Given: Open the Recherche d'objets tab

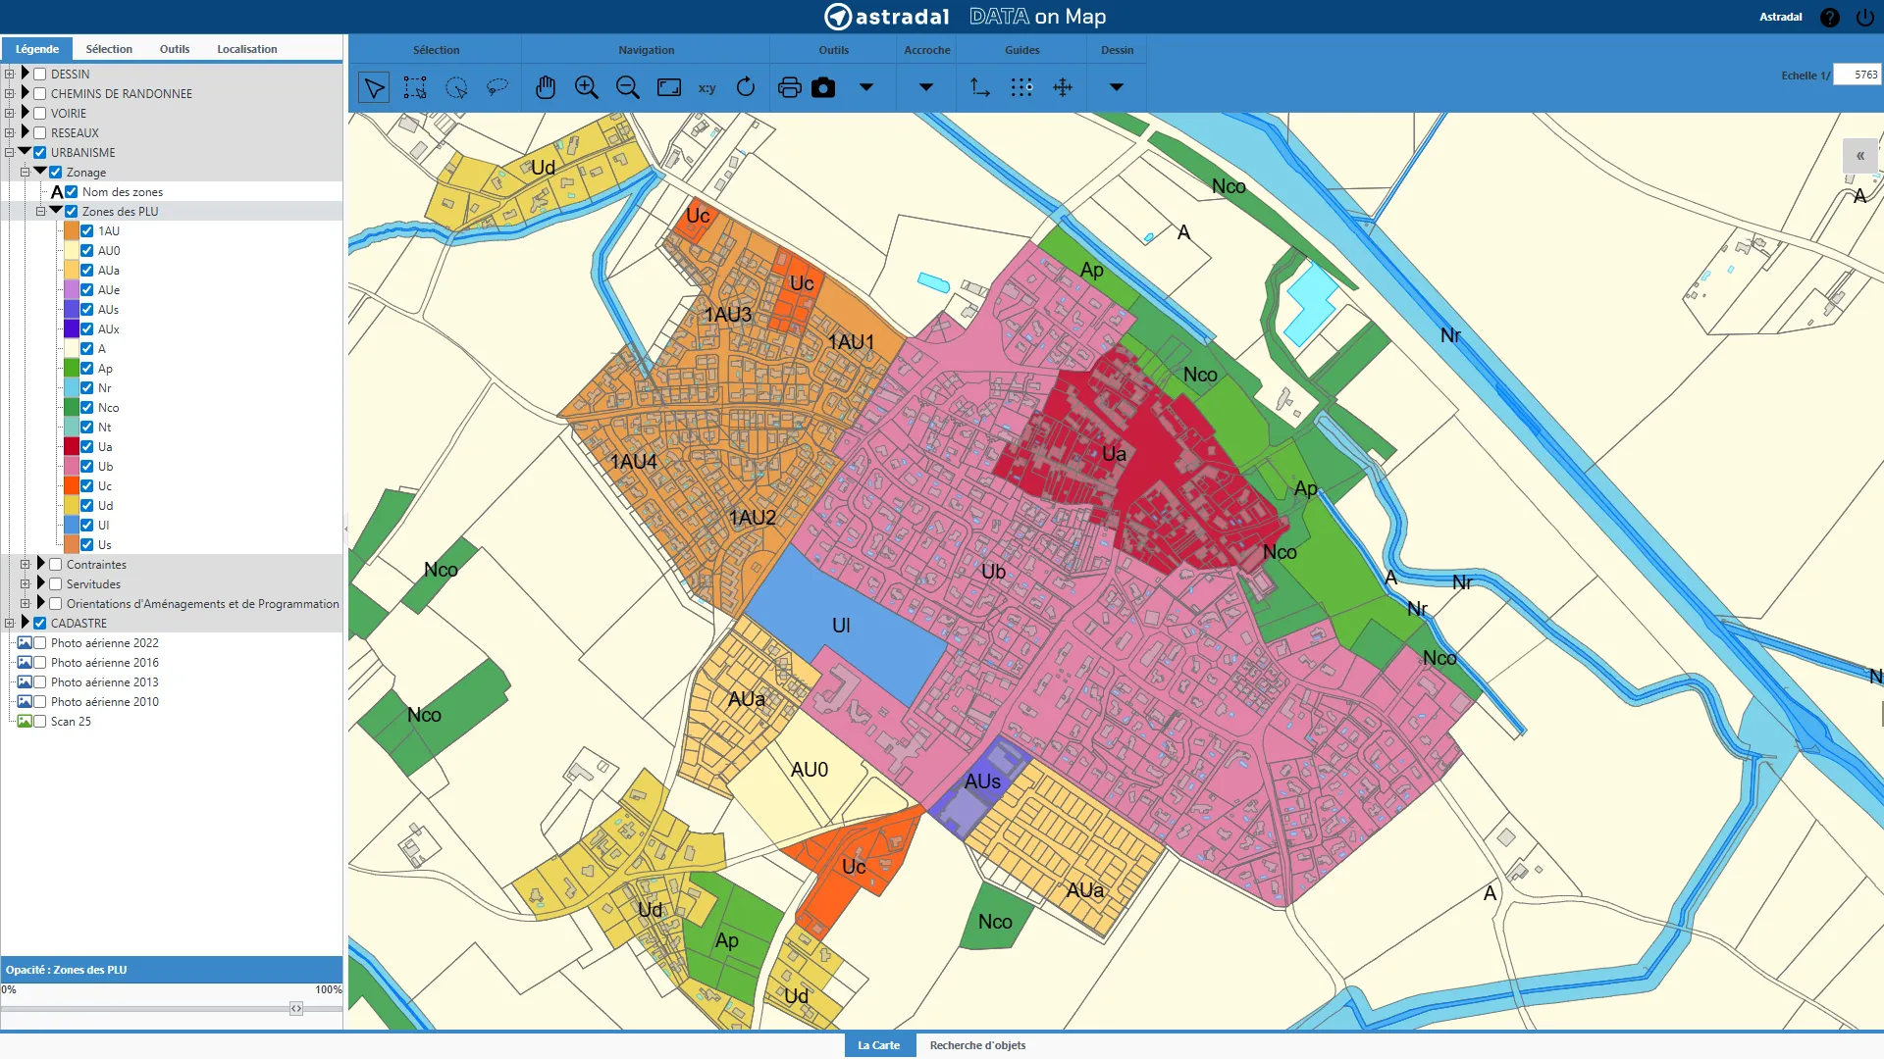Looking at the screenshot, I should tap(977, 1045).
